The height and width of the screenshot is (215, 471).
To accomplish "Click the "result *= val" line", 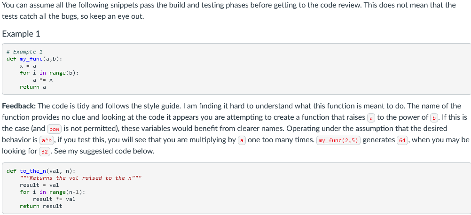I will tap(55, 199).
